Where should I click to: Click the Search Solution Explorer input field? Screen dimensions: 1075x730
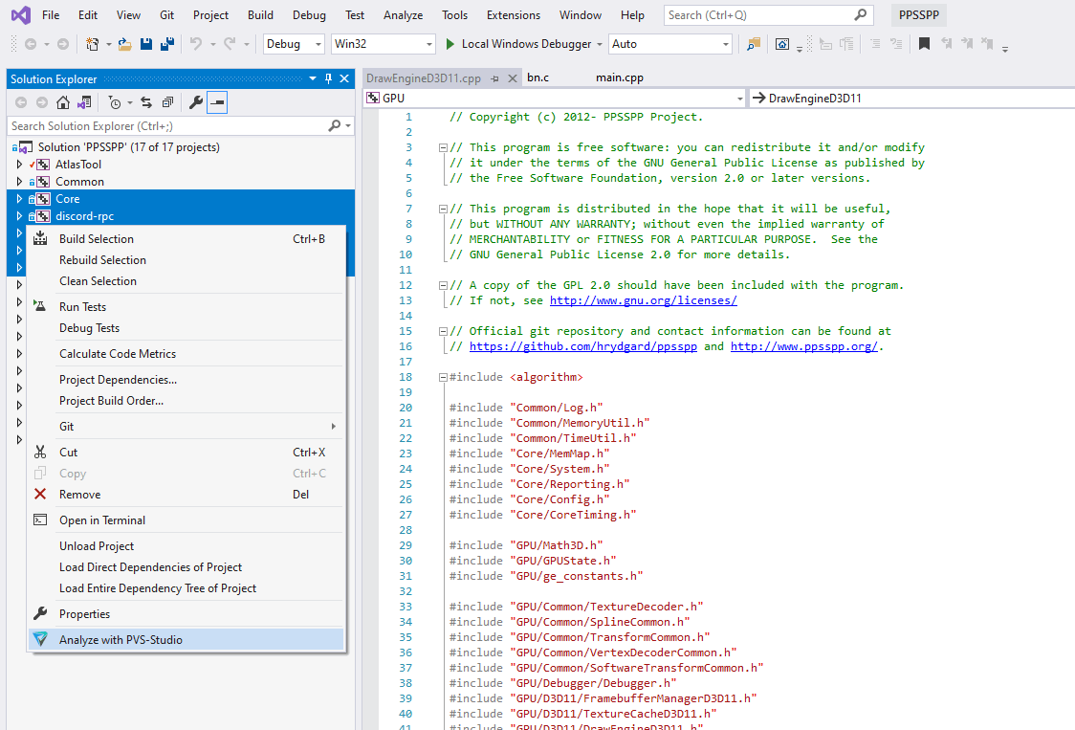tap(168, 125)
